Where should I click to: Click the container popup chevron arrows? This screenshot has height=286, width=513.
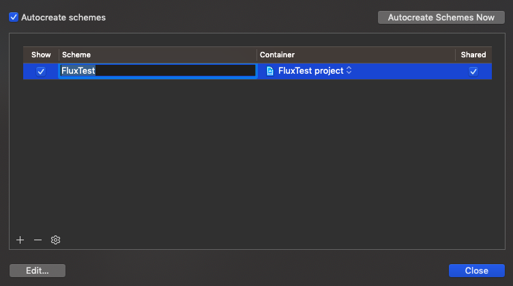(349, 70)
